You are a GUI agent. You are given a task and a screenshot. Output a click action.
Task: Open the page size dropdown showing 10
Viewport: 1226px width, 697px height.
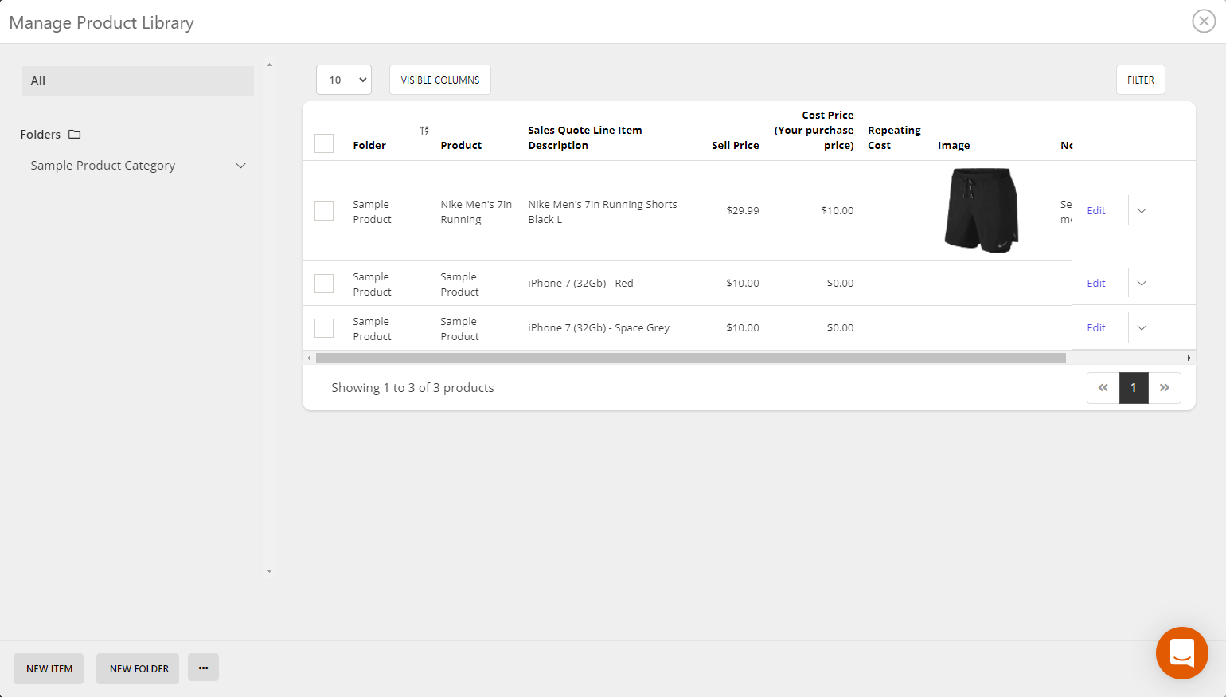pos(343,80)
